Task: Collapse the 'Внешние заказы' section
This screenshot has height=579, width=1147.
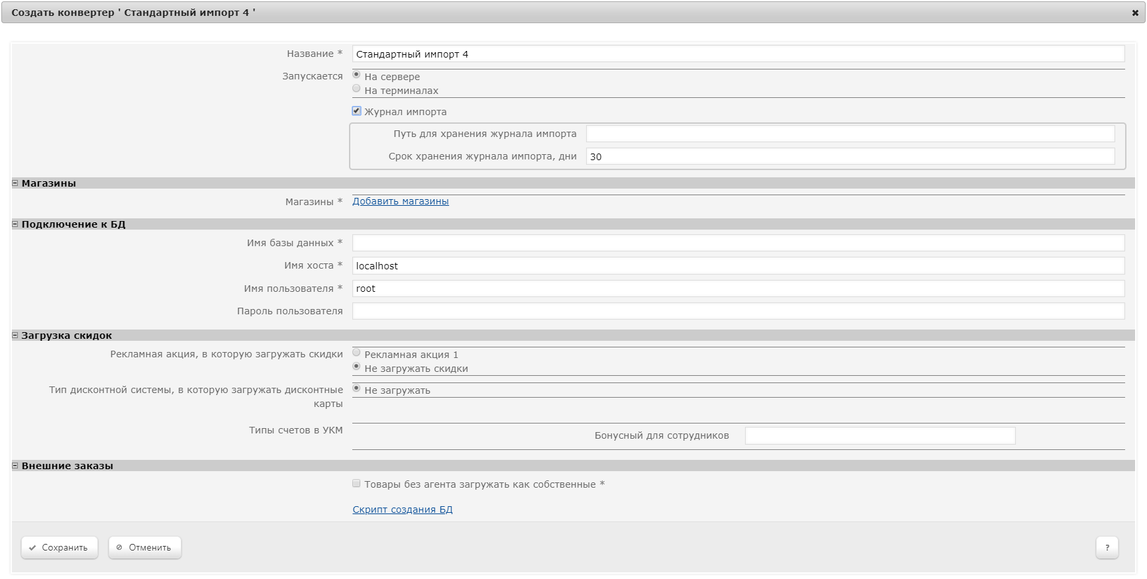Action: coord(15,466)
